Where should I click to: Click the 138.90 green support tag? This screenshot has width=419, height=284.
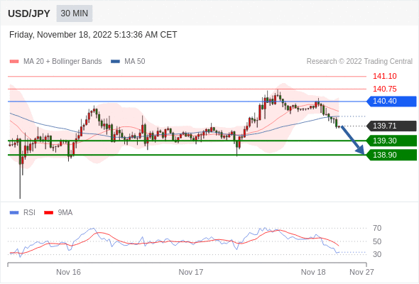pyautogui.click(x=391, y=155)
